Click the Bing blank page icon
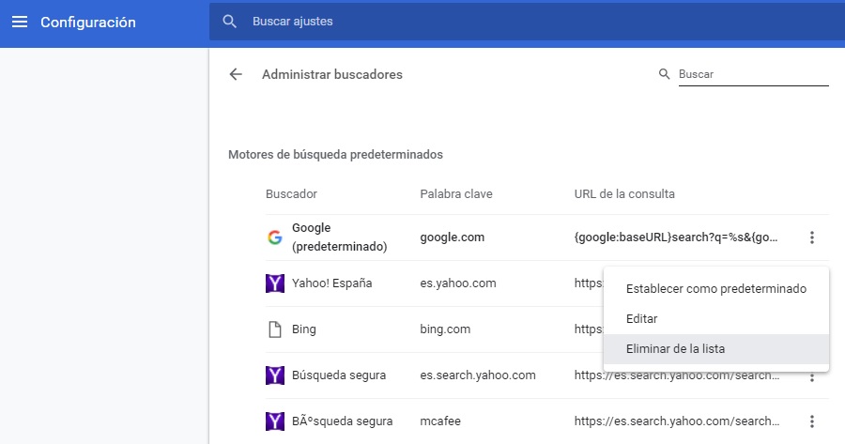 pos(275,329)
